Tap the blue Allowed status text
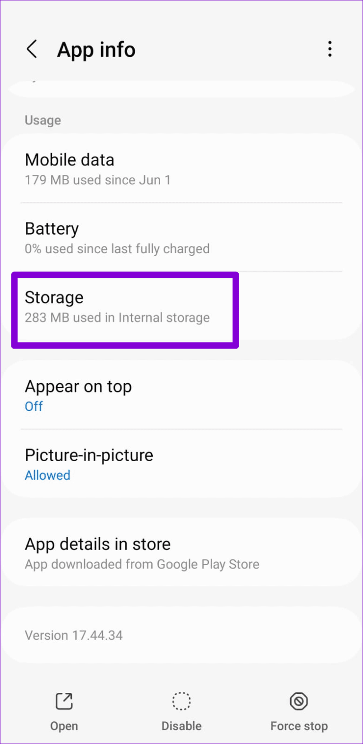Image resolution: width=363 pixels, height=744 pixels. 47,475
